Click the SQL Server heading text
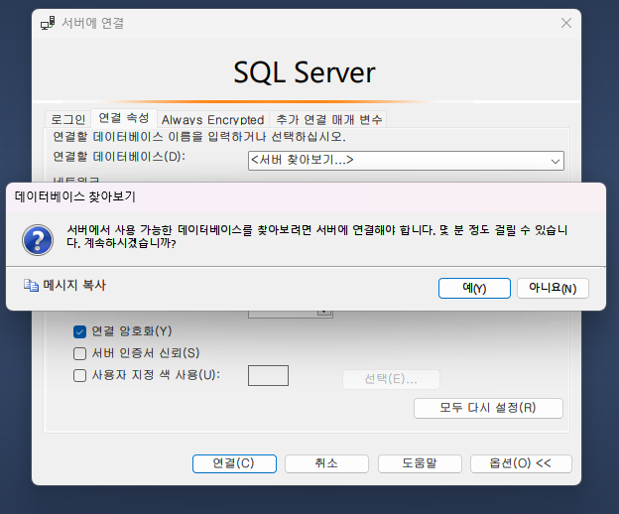Image resolution: width=619 pixels, height=514 pixels. 305,72
